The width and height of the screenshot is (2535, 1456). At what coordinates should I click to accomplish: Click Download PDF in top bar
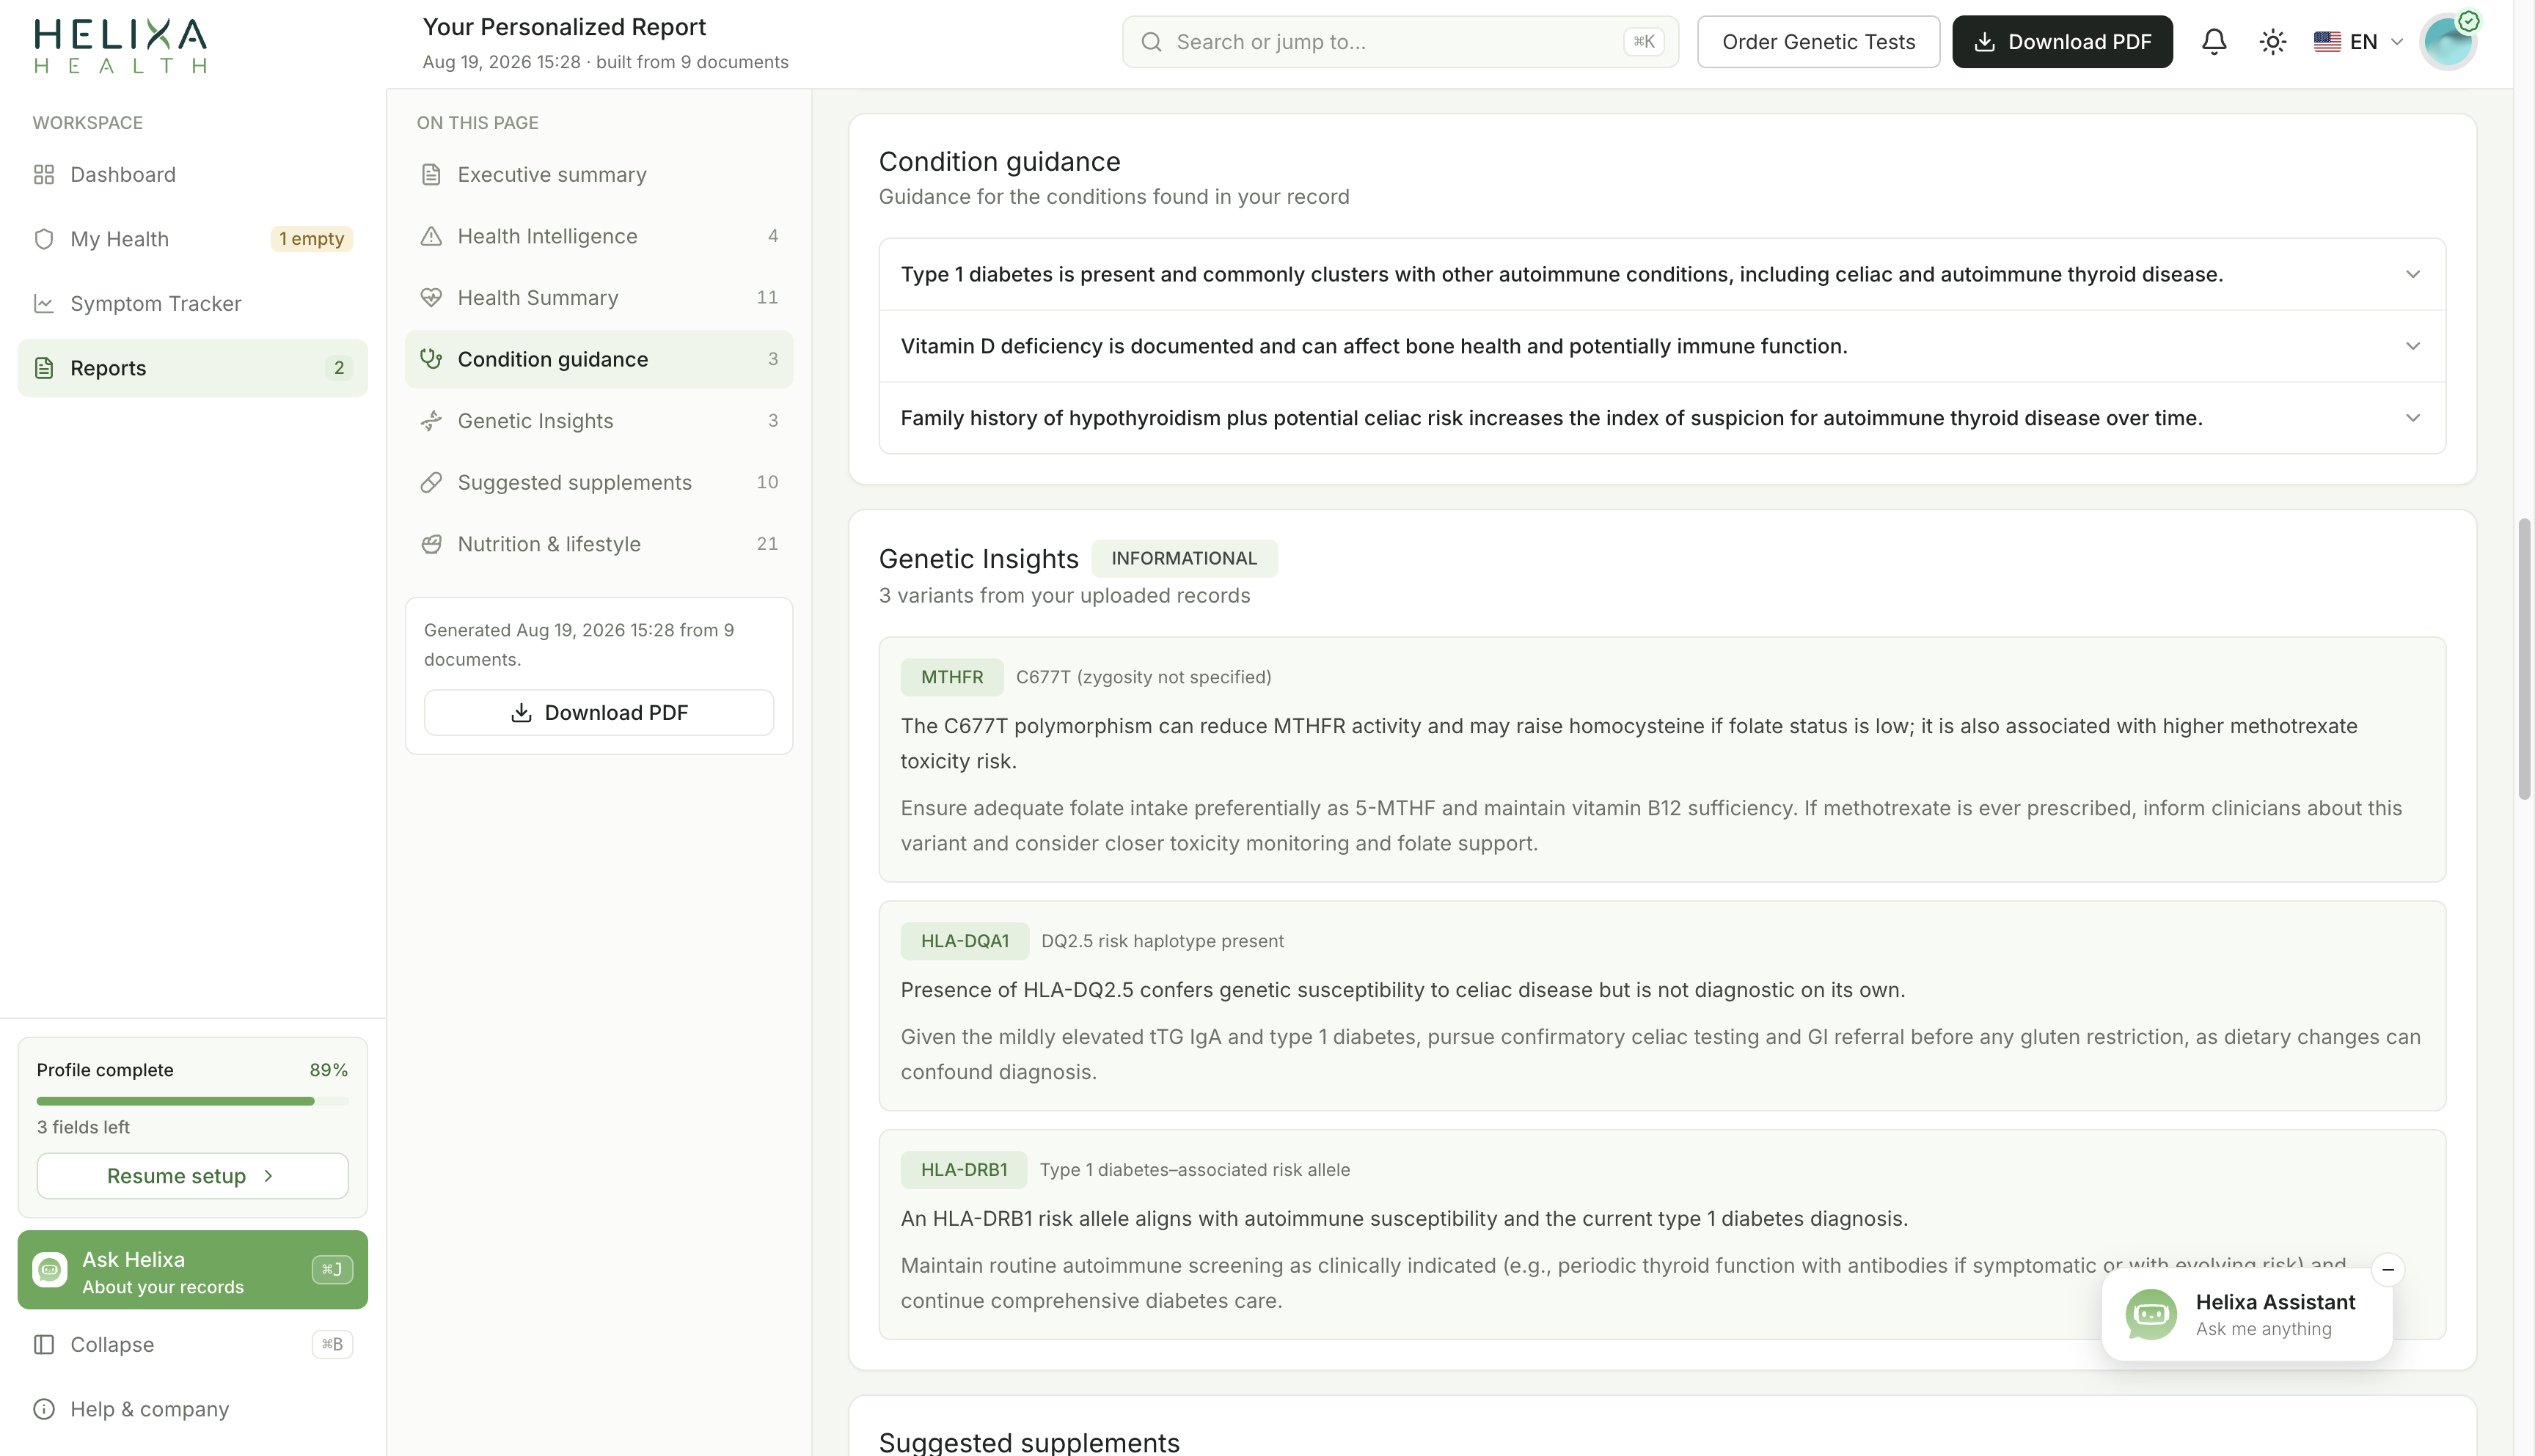2062,42
